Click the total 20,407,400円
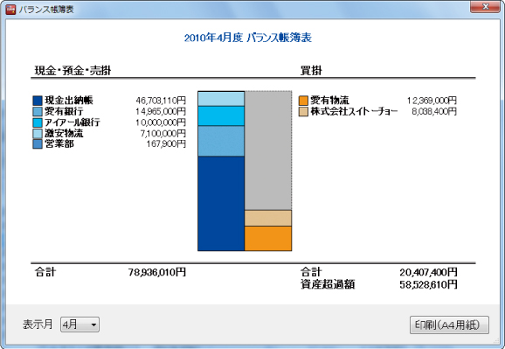The height and width of the screenshot is (349, 505). 428,273
